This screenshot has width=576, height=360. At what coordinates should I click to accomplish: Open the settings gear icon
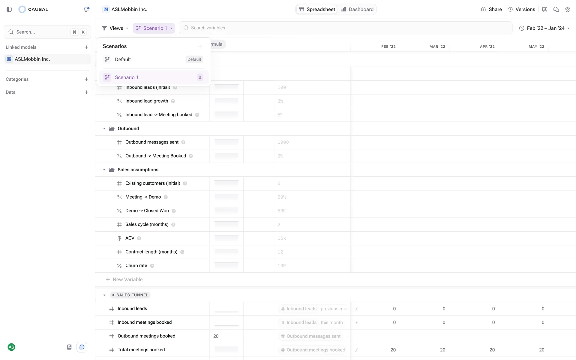[567, 9]
